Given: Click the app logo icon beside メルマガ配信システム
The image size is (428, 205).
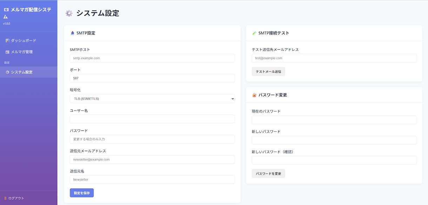Looking at the screenshot, I should click(x=6, y=10).
